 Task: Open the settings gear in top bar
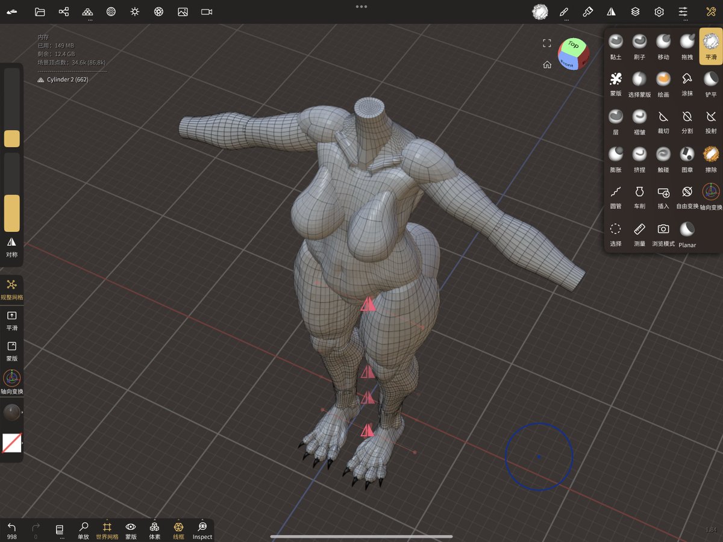659,11
